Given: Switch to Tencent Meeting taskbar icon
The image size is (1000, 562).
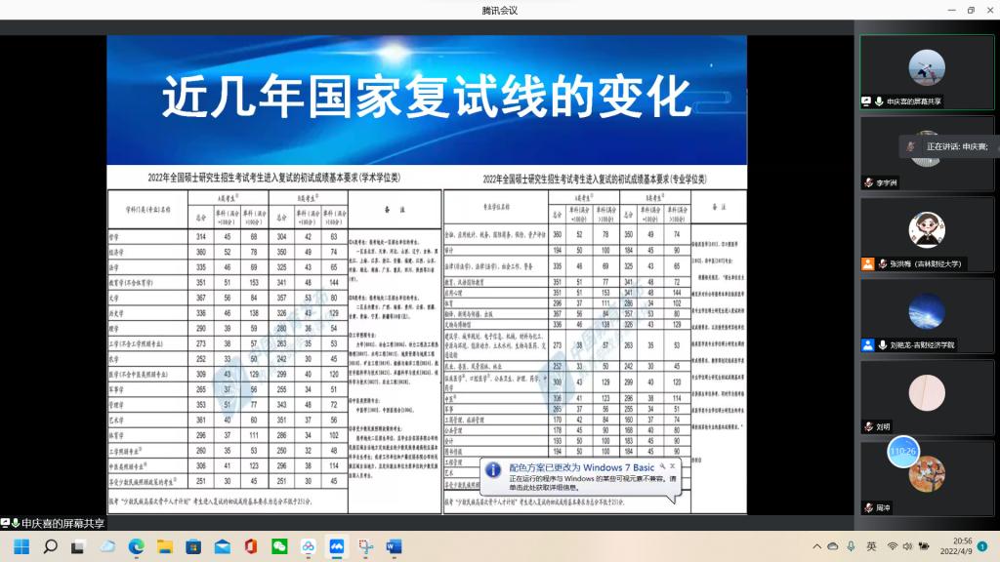Looking at the screenshot, I should click(x=337, y=546).
